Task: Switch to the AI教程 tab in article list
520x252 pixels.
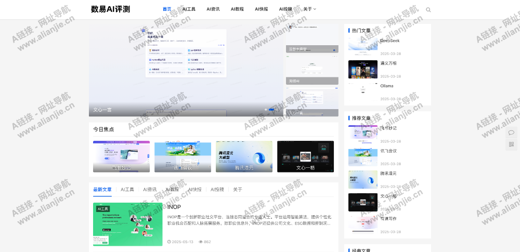Action: [173, 190]
